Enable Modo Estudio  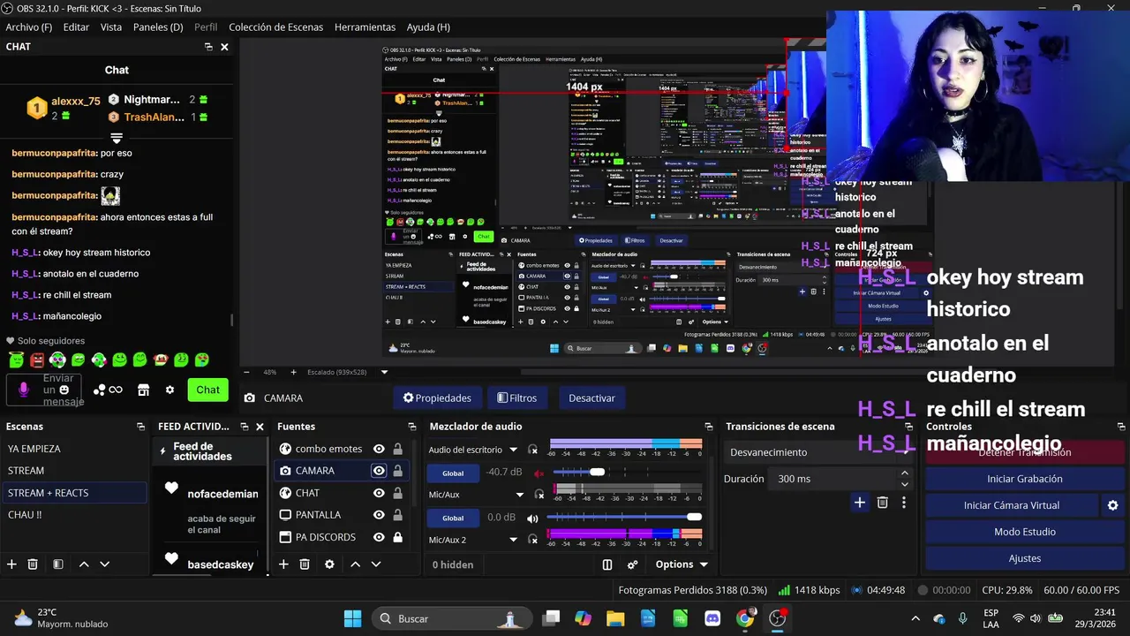click(1024, 532)
